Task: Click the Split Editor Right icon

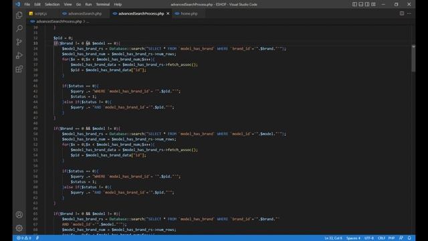Action: [402, 13]
